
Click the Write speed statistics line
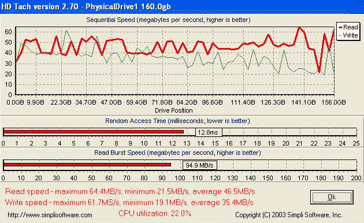pyautogui.click(x=129, y=203)
